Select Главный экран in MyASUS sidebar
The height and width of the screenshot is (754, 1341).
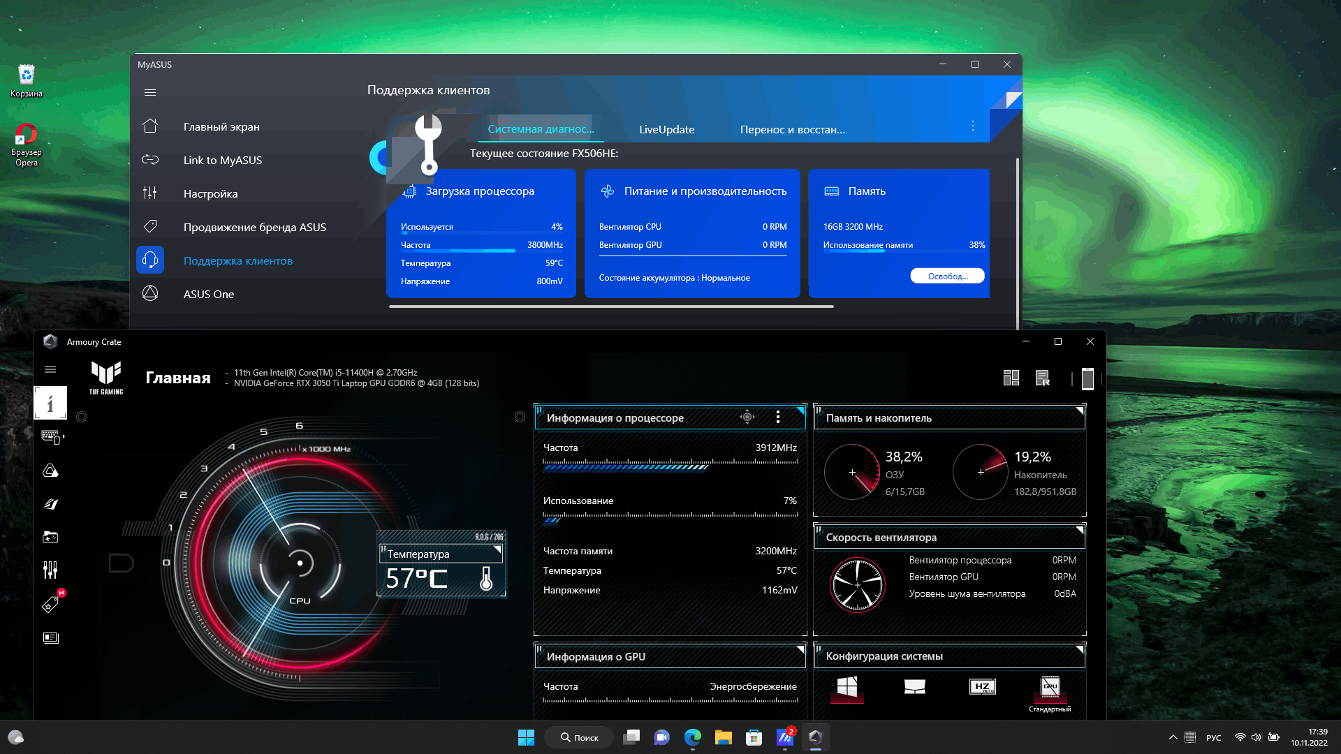coord(221,126)
